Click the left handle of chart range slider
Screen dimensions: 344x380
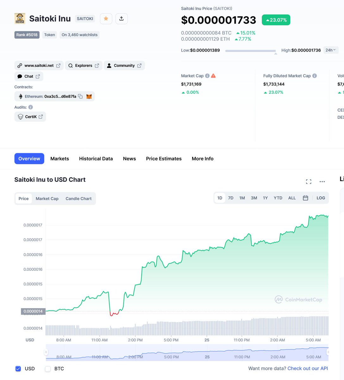pyautogui.click(x=46, y=352)
